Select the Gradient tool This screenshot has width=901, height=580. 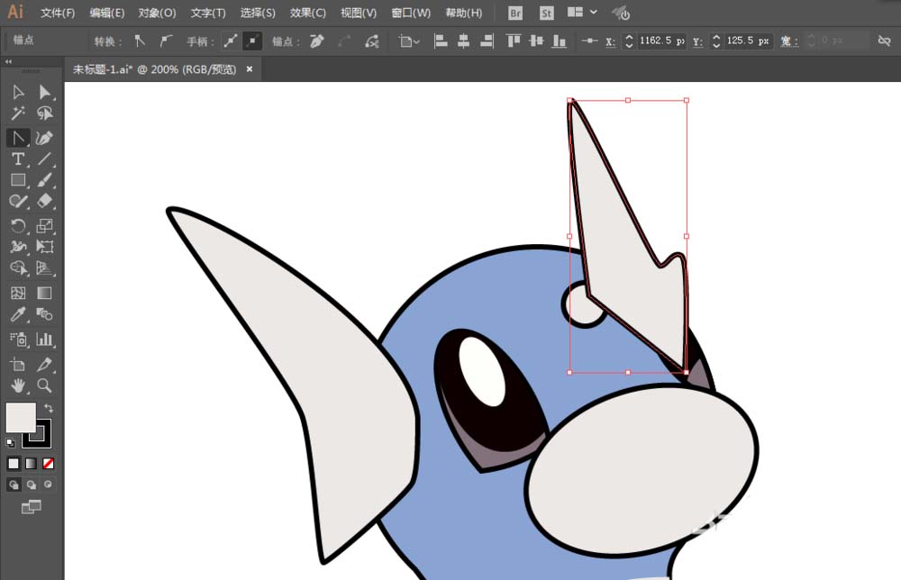click(44, 293)
